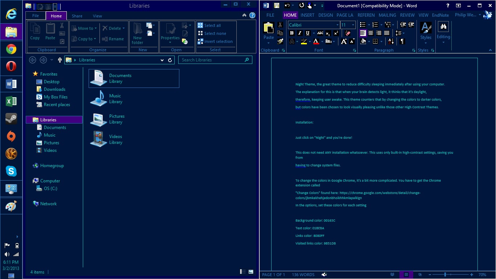Click Invert selection in Explorer ribbon

[215, 41]
